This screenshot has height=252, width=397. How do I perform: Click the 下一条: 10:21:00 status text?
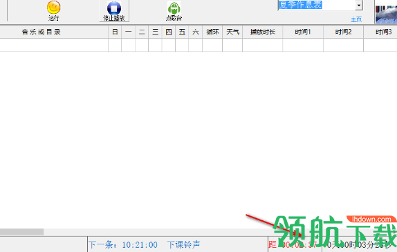click(123, 244)
